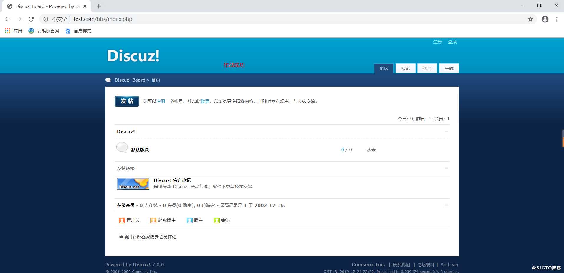Open the Chrome profile avatar icon
The image size is (564, 273).
click(545, 19)
